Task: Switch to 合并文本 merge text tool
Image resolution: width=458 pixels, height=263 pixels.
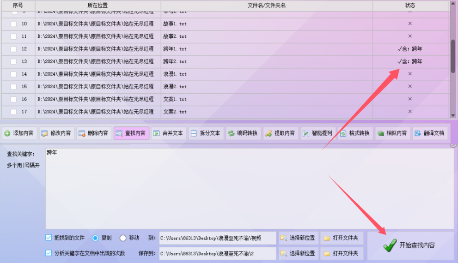Action: 168,133
